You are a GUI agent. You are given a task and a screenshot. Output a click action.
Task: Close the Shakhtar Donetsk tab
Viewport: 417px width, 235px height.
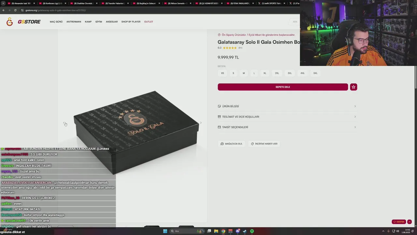point(97,3)
